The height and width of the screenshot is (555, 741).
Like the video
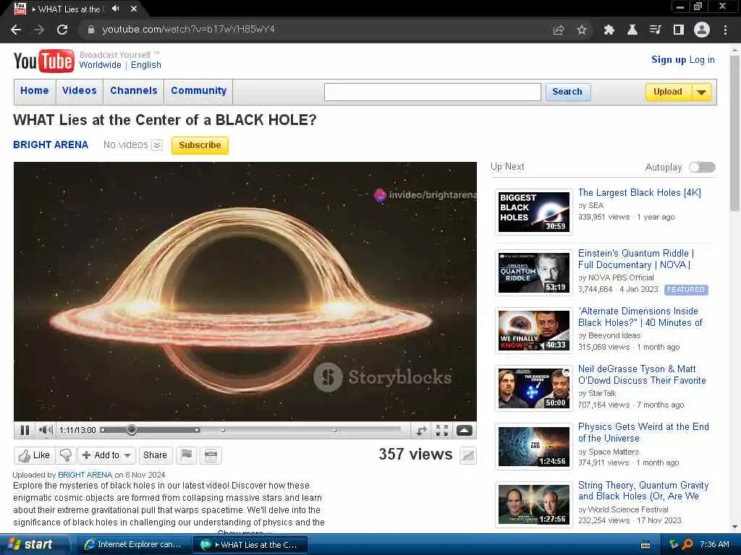[x=34, y=455]
